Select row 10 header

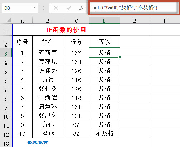click(6, 115)
